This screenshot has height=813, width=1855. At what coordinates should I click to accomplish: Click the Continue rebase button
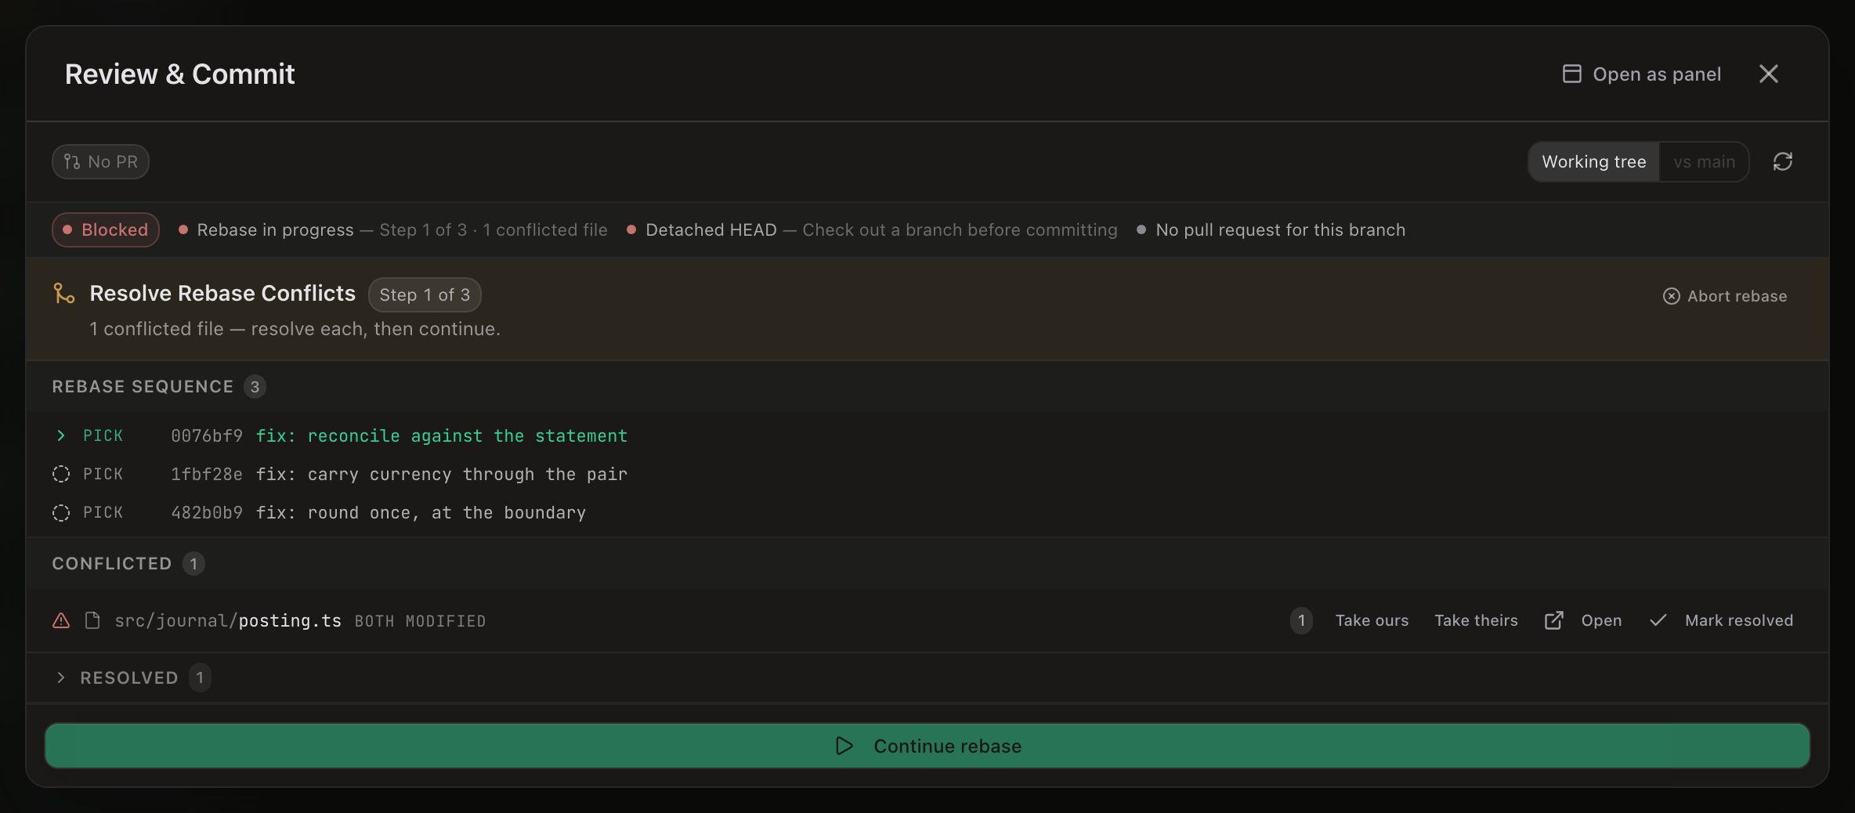[x=927, y=746]
